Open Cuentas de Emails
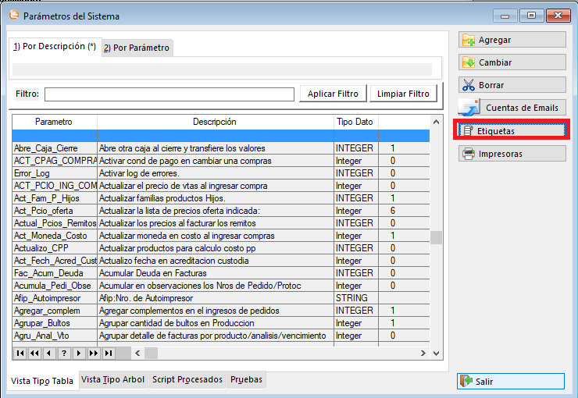 tap(512, 108)
